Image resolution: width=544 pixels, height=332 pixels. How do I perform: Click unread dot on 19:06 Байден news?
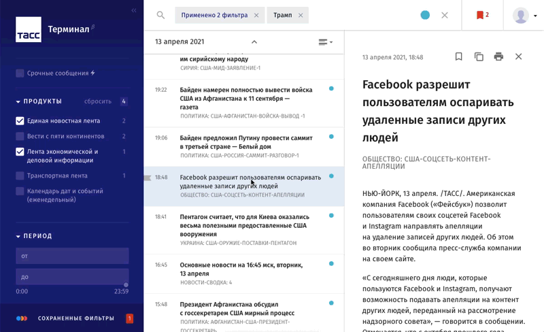point(331,137)
